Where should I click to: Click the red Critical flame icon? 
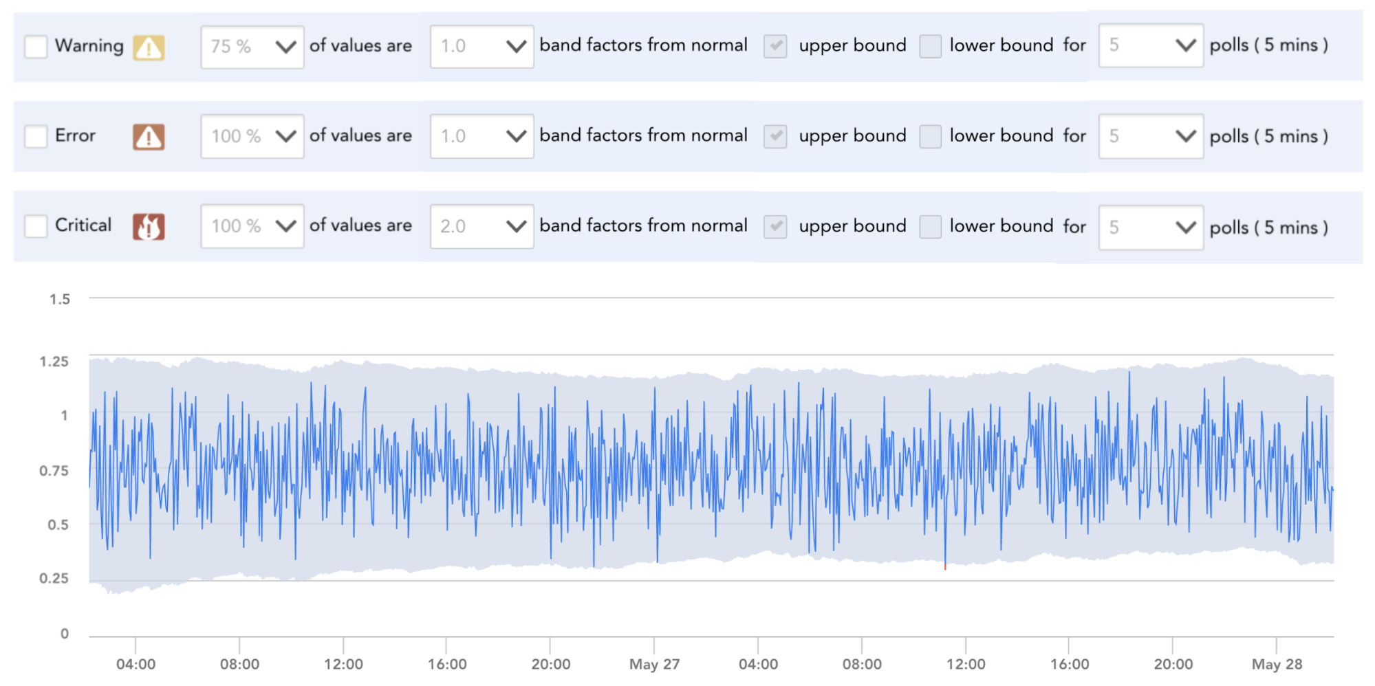pyautogui.click(x=149, y=226)
